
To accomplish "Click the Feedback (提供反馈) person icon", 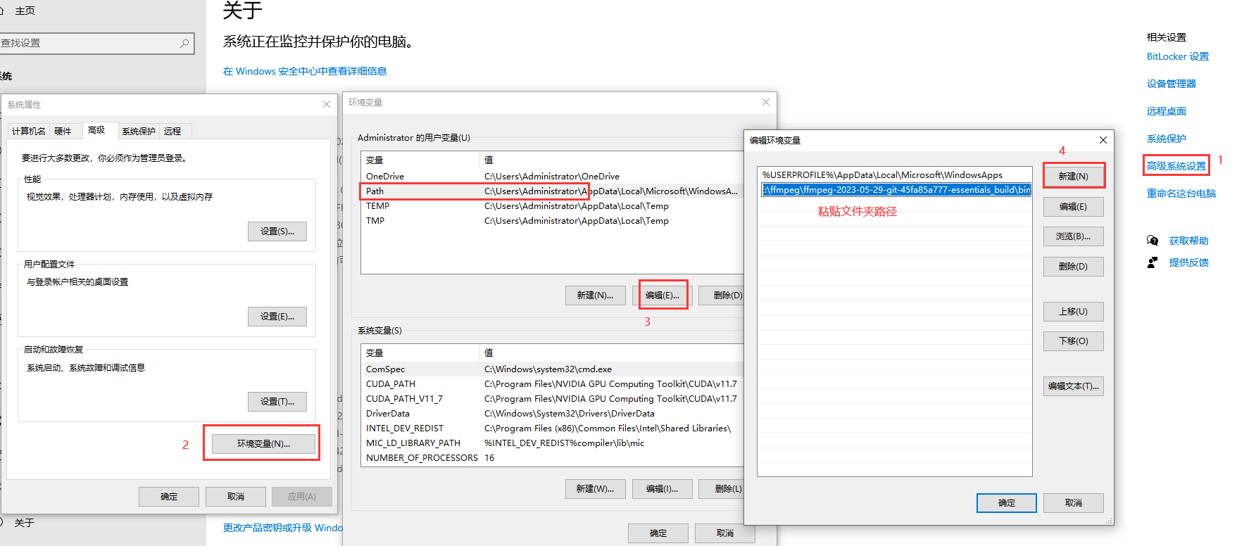I will [1153, 262].
